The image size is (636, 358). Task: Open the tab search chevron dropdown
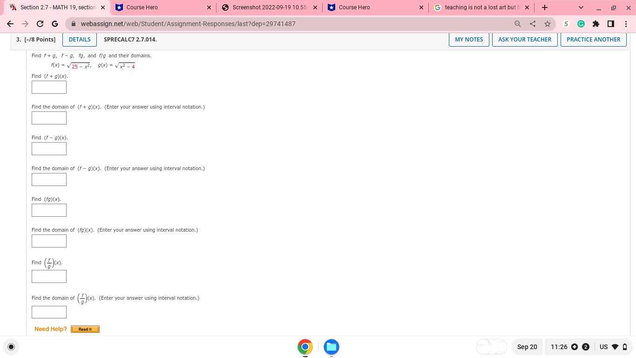[x=581, y=7]
